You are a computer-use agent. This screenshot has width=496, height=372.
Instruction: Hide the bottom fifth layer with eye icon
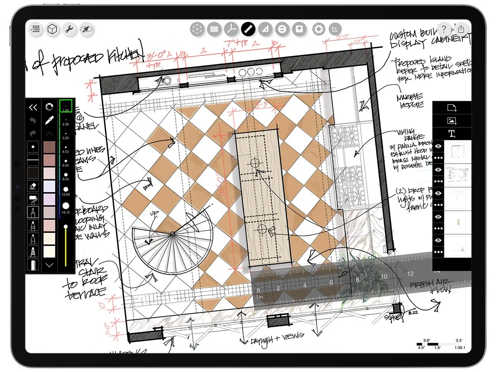[x=439, y=240]
